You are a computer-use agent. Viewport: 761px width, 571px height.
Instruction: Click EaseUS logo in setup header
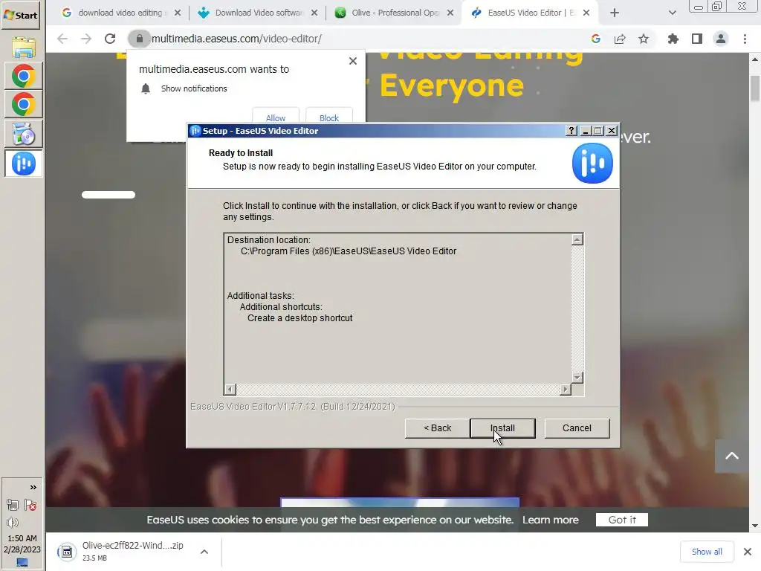point(592,163)
